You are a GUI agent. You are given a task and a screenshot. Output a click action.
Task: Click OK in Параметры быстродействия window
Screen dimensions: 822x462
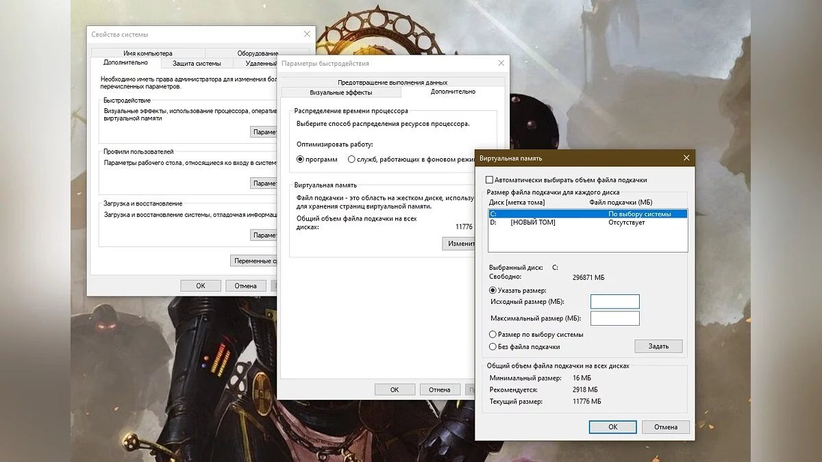click(395, 389)
